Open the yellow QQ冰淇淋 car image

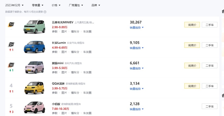[34, 88]
